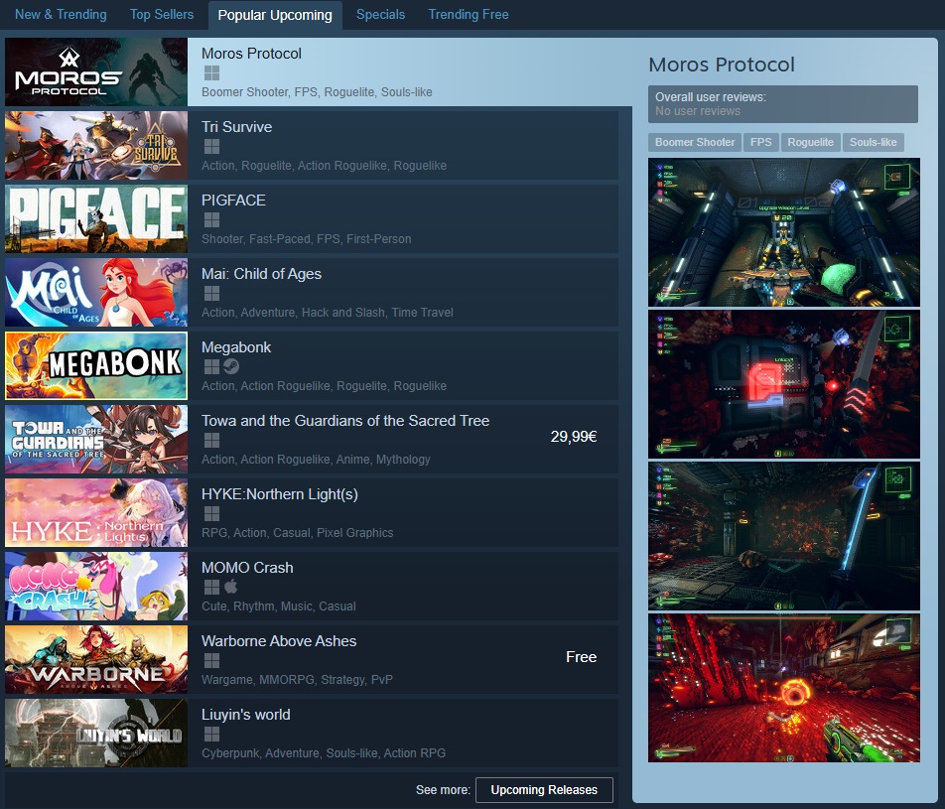Click Action, Adventure, Hack and Slash tags

[x=328, y=313]
